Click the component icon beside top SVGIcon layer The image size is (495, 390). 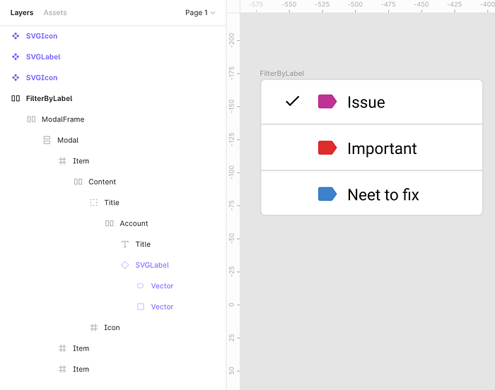tap(16, 36)
